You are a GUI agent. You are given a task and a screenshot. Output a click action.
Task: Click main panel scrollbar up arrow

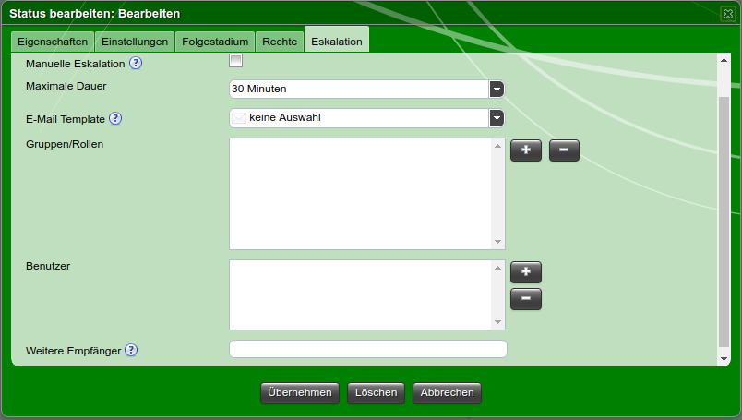pos(724,60)
